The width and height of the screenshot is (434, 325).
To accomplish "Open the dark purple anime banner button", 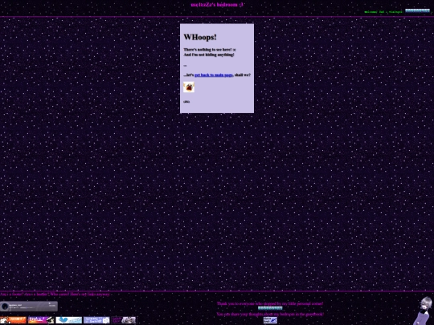I will [124, 320].
